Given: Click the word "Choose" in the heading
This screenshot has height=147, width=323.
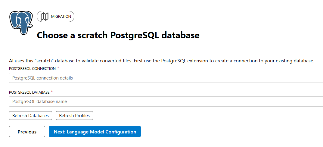Looking at the screenshot, I should coord(52,35).
